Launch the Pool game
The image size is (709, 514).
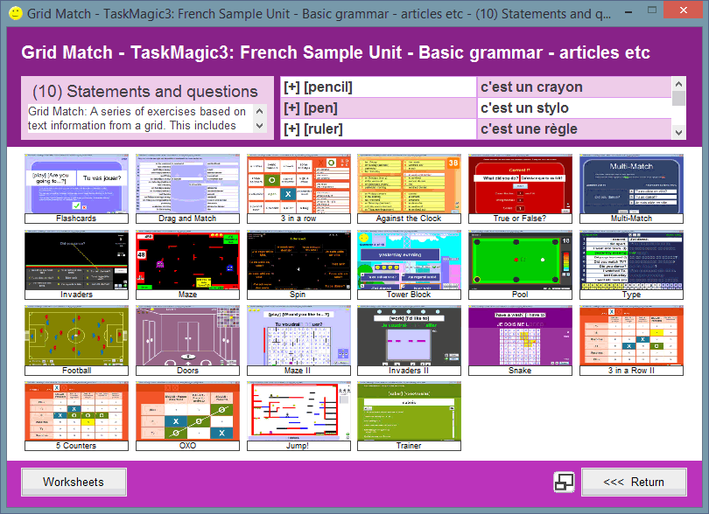[520, 265]
